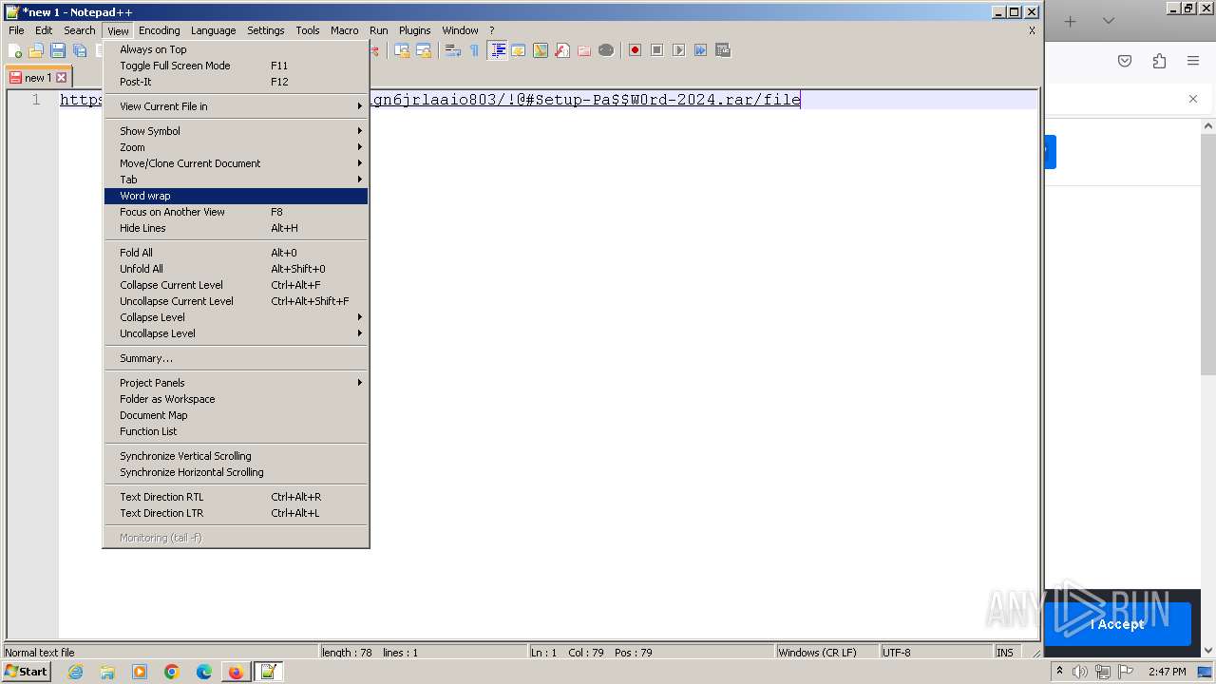Enable Synchronize Vertical Scrolling in the View menu
The image size is (1216, 684).
tap(236, 456)
